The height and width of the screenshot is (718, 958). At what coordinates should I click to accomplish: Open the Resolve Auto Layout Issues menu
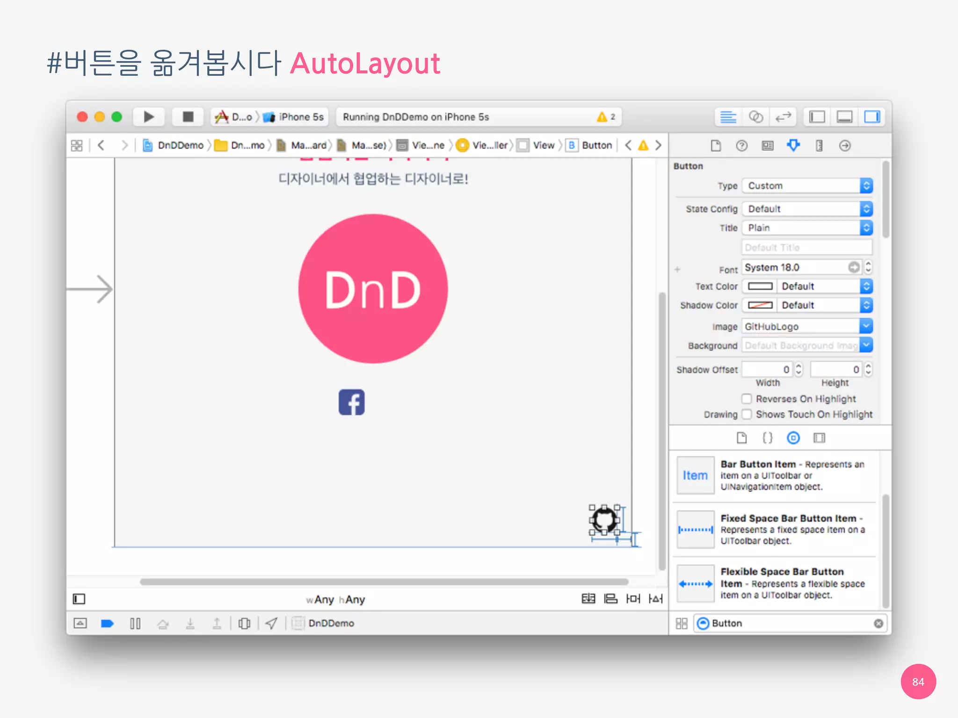[656, 599]
